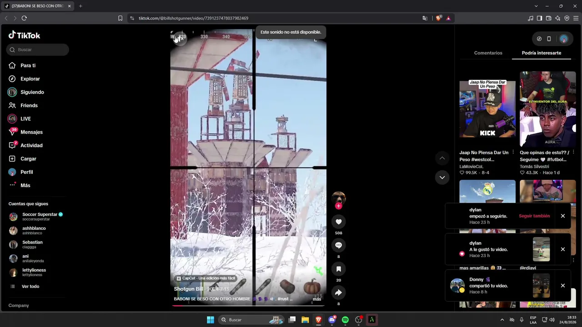Open Siguiendo feed
The image size is (582, 327).
26,92
